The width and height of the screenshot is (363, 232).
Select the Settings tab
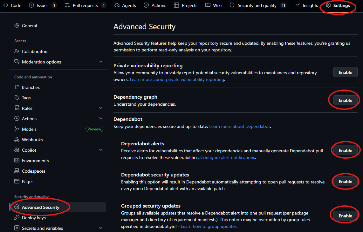[x=338, y=5]
